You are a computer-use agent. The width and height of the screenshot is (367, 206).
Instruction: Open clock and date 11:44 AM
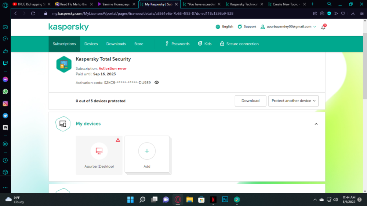point(349,200)
